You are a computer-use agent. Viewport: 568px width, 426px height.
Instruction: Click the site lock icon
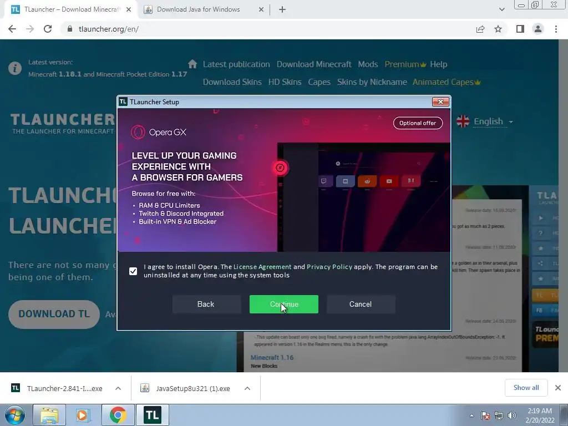(69, 29)
